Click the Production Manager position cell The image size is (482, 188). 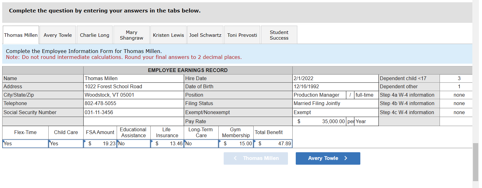(x=319, y=95)
